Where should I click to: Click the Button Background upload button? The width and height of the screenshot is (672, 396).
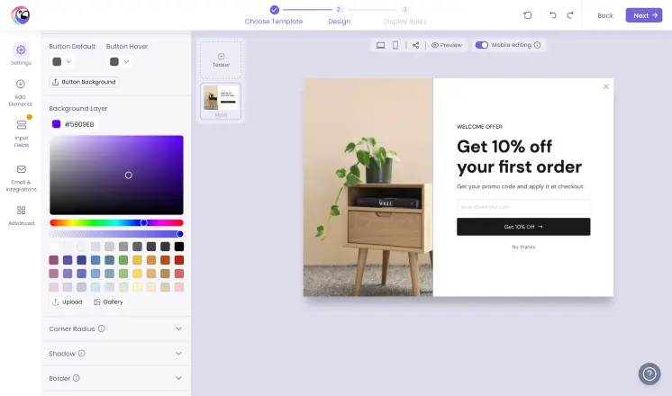click(84, 82)
